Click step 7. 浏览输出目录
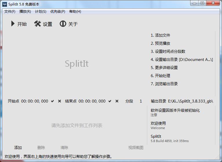 [164, 84]
